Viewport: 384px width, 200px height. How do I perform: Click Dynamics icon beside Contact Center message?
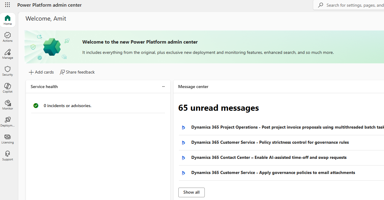tap(183, 158)
